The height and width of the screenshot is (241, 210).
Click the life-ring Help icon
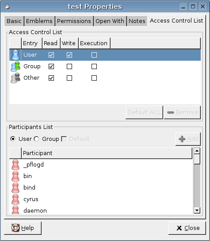[x=15, y=228]
